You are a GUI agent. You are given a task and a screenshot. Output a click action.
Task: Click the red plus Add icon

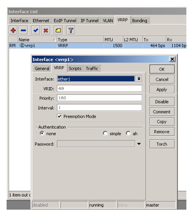click(13, 30)
